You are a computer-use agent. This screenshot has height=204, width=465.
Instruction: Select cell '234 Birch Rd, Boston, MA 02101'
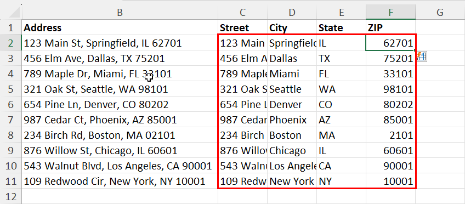click(x=120, y=135)
